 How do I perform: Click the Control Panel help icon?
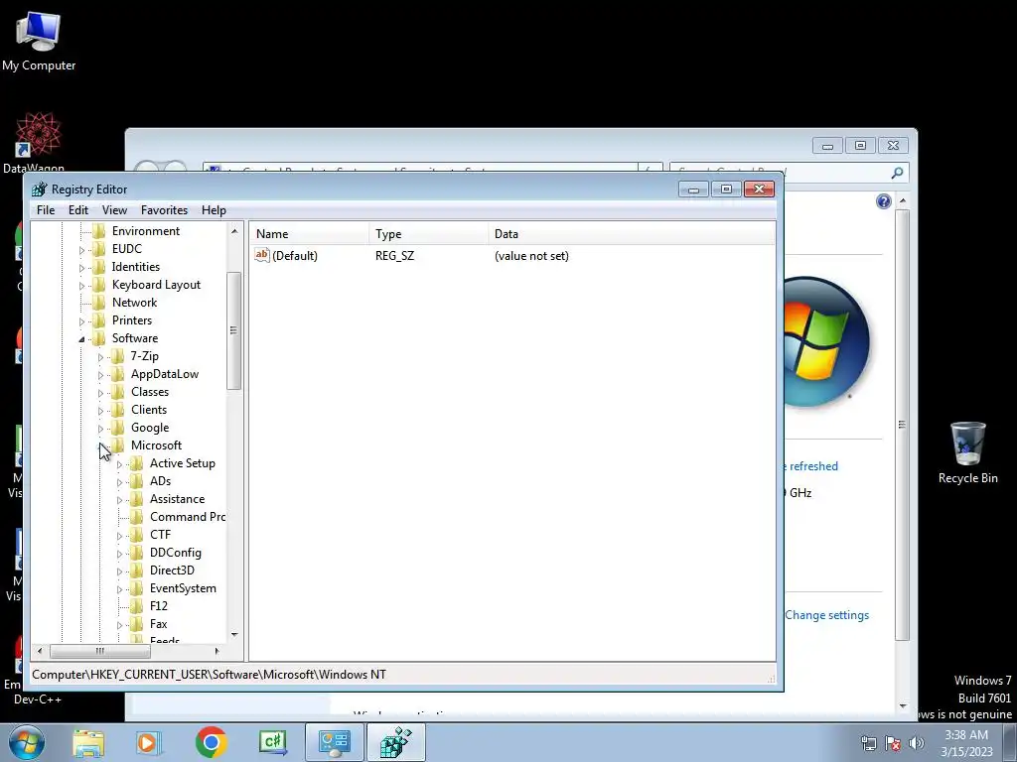tap(883, 201)
